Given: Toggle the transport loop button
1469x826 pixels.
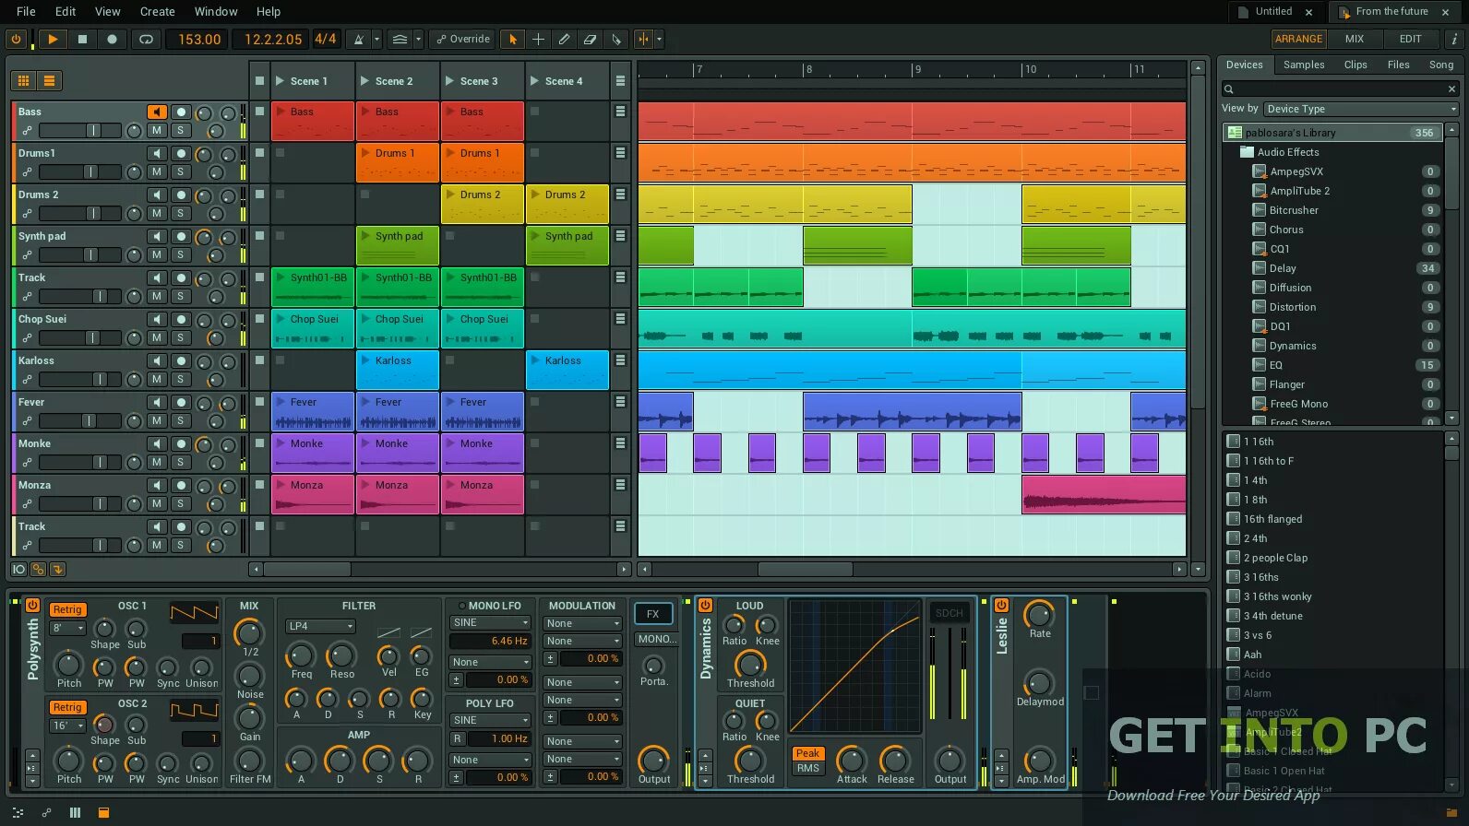Looking at the screenshot, I should [x=146, y=39].
